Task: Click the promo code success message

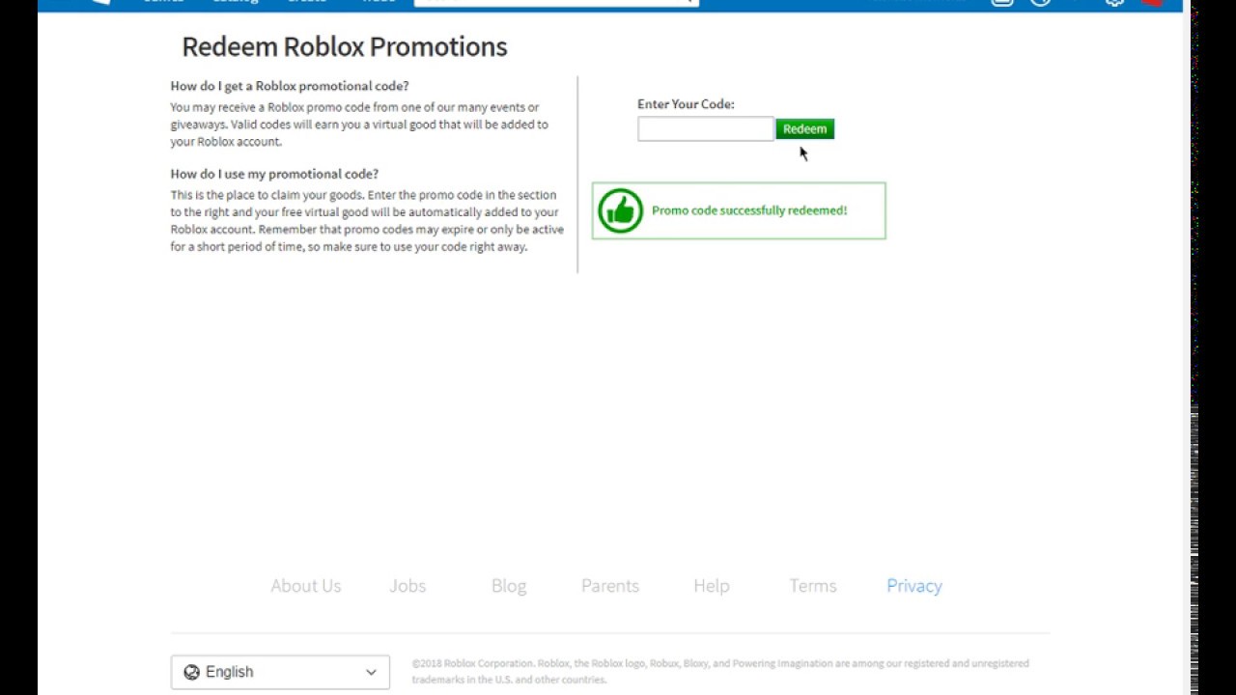Action: (749, 210)
